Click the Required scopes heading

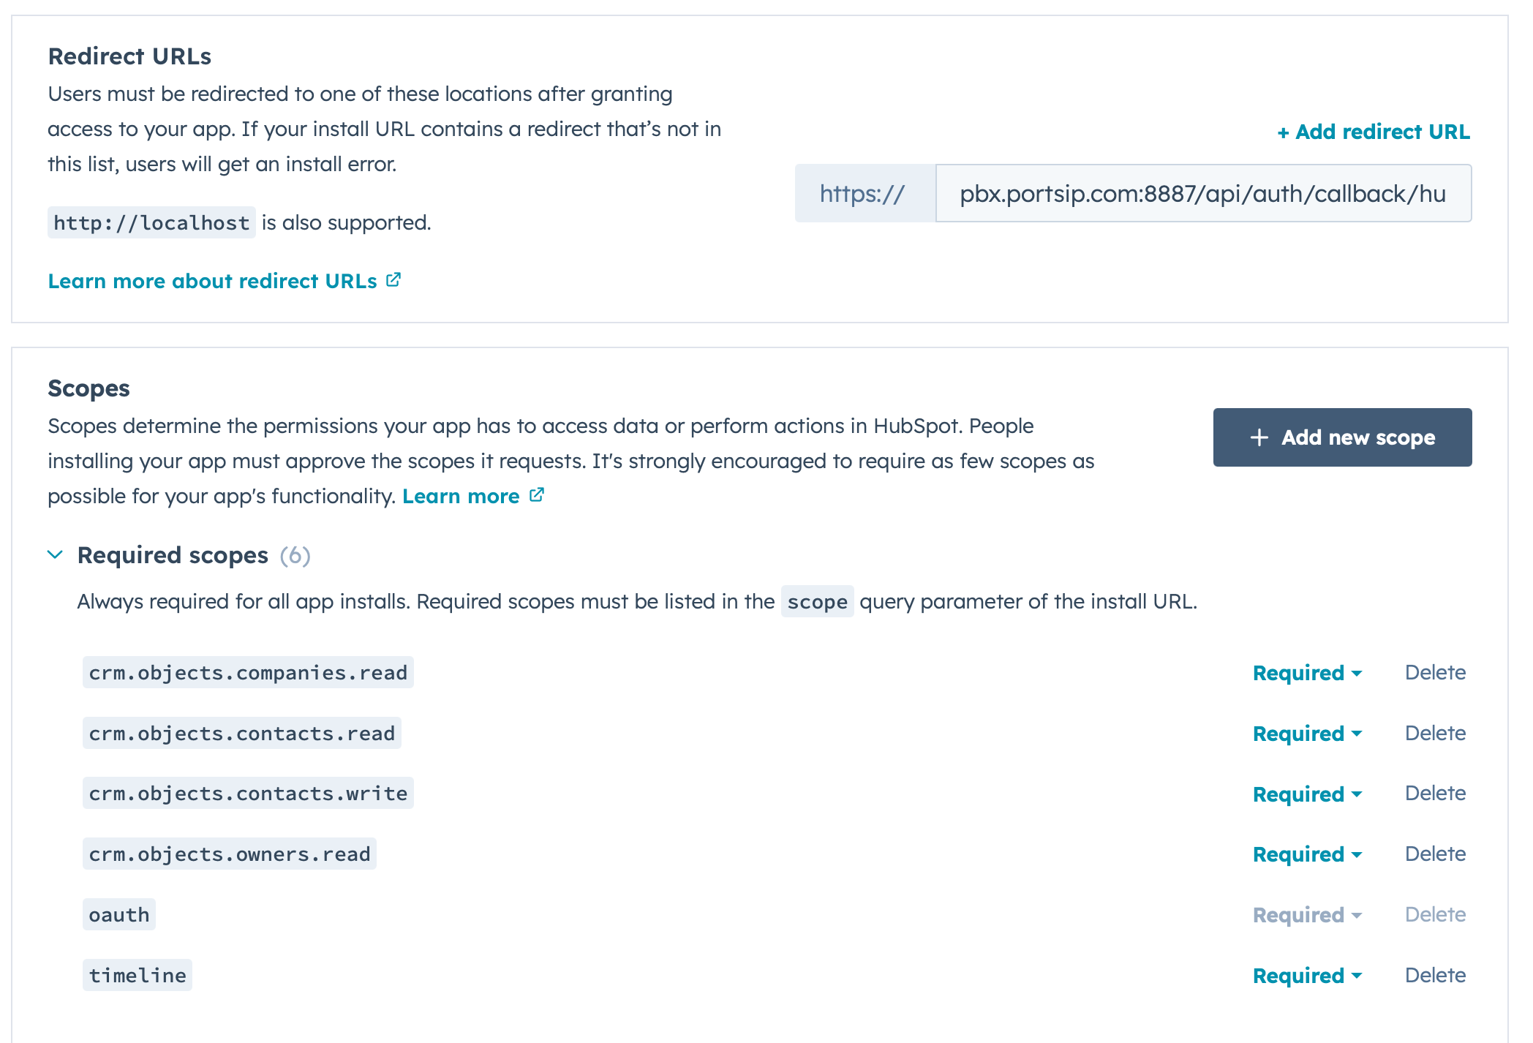[173, 555]
